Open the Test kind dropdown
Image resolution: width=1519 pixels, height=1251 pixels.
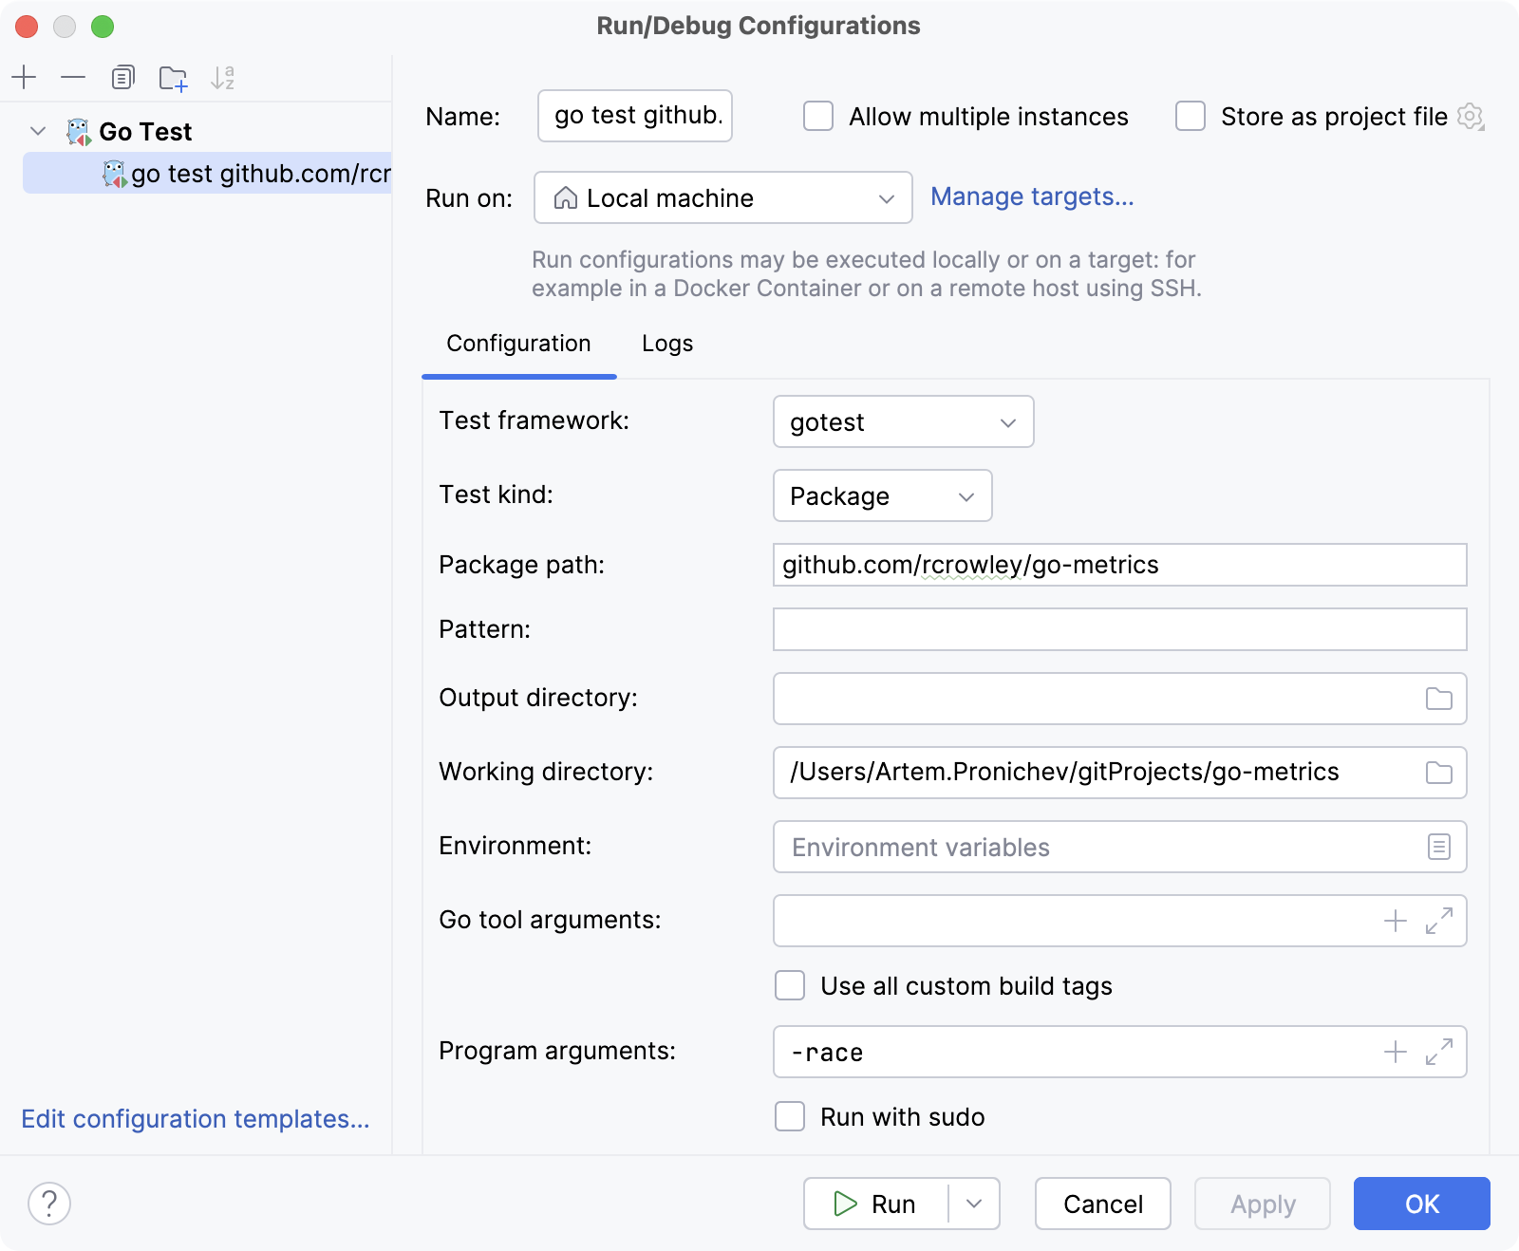click(882, 495)
